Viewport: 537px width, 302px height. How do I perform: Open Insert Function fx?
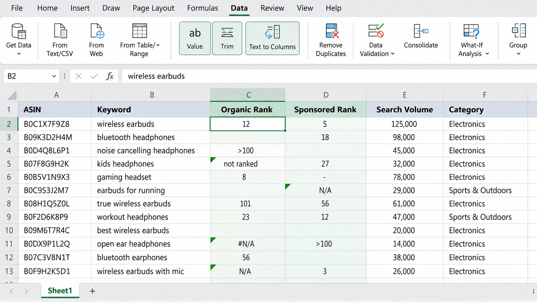pyautogui.click(x=110, y=76)
